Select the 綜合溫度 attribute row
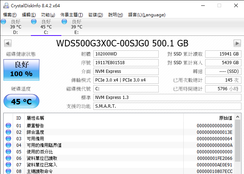The height and width of the screenshot is (174, 244). 119,132
